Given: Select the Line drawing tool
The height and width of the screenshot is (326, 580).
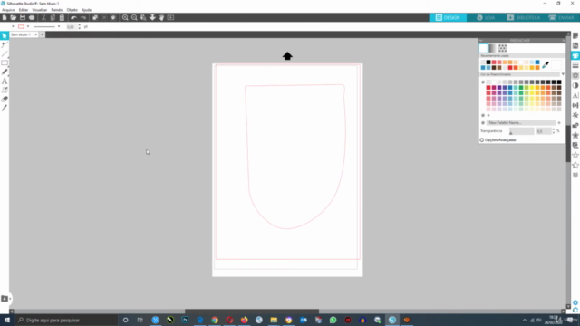Looking at the screenshot, I should 5,54.
